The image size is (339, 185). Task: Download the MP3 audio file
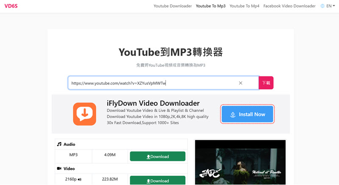tap(158, 156)
